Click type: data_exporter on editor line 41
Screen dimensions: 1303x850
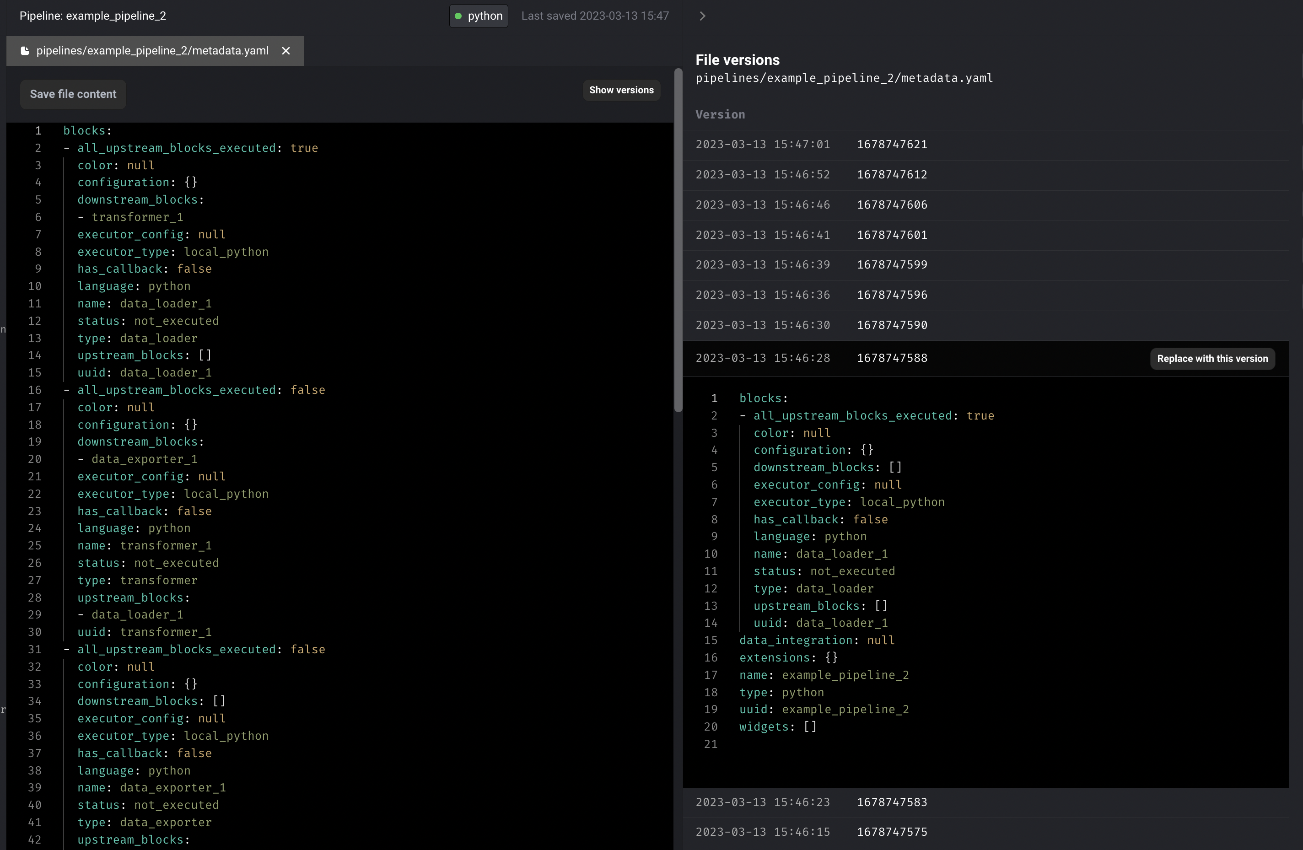[x=145, y=823]
